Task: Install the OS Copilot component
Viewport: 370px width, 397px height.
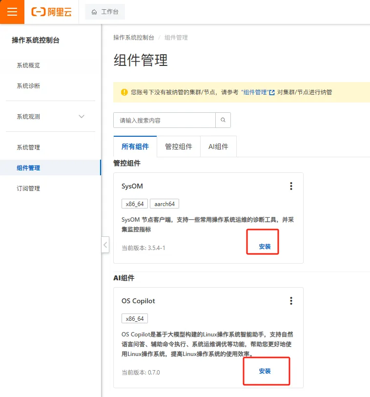Action: [265, 371]
